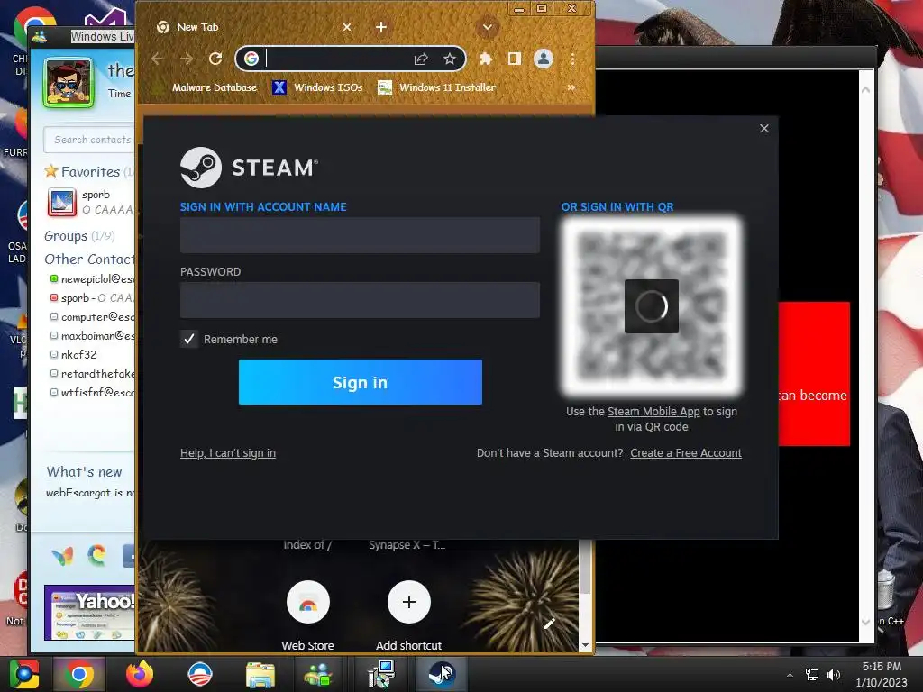Open the Messenger taskbar icon
This screenshot has height=692, width=923.
[318, 674]
